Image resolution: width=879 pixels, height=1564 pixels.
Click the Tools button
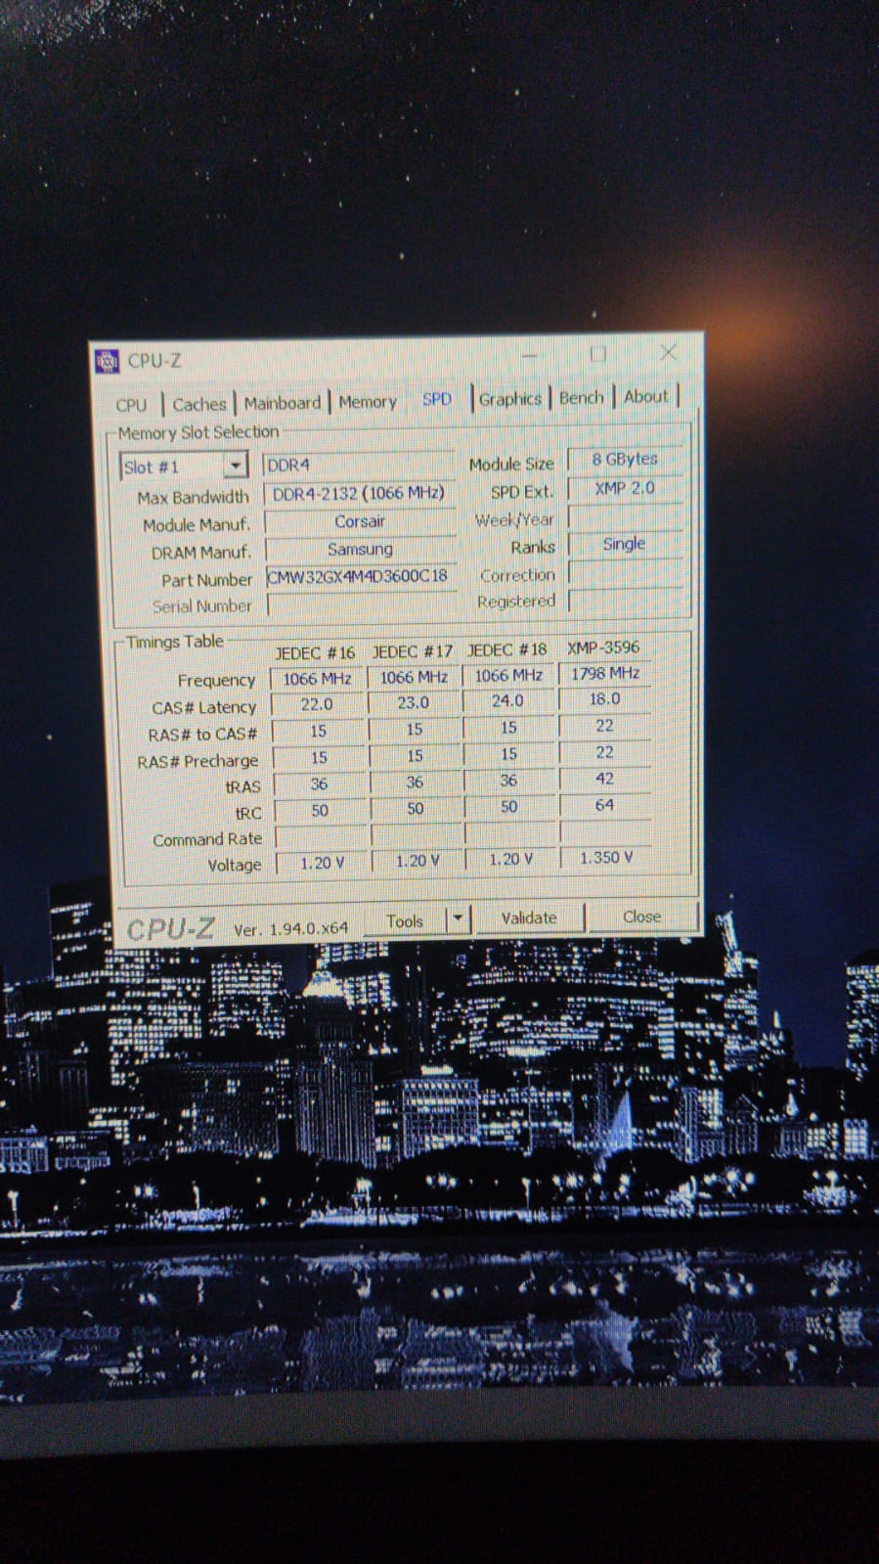[x=405, y=921]
